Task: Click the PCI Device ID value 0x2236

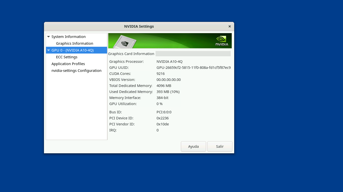Action: coord(163,118)
